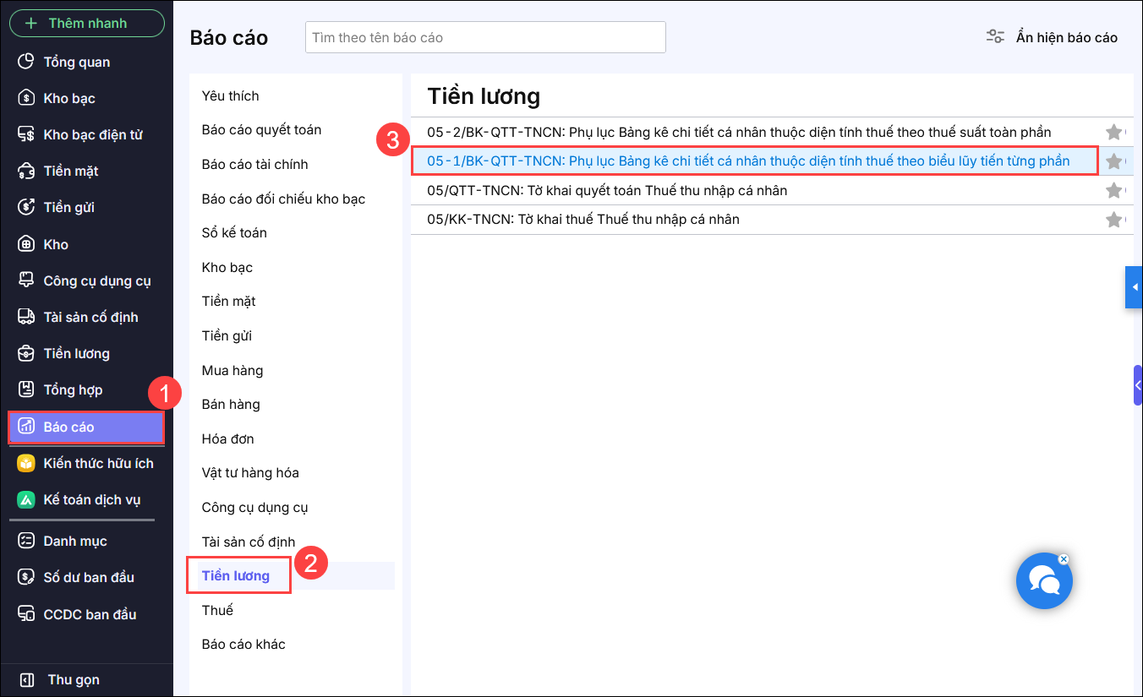Switch to Thuế report category
The height and width of the screenshot is (697, 1143).
coord(217,610)
